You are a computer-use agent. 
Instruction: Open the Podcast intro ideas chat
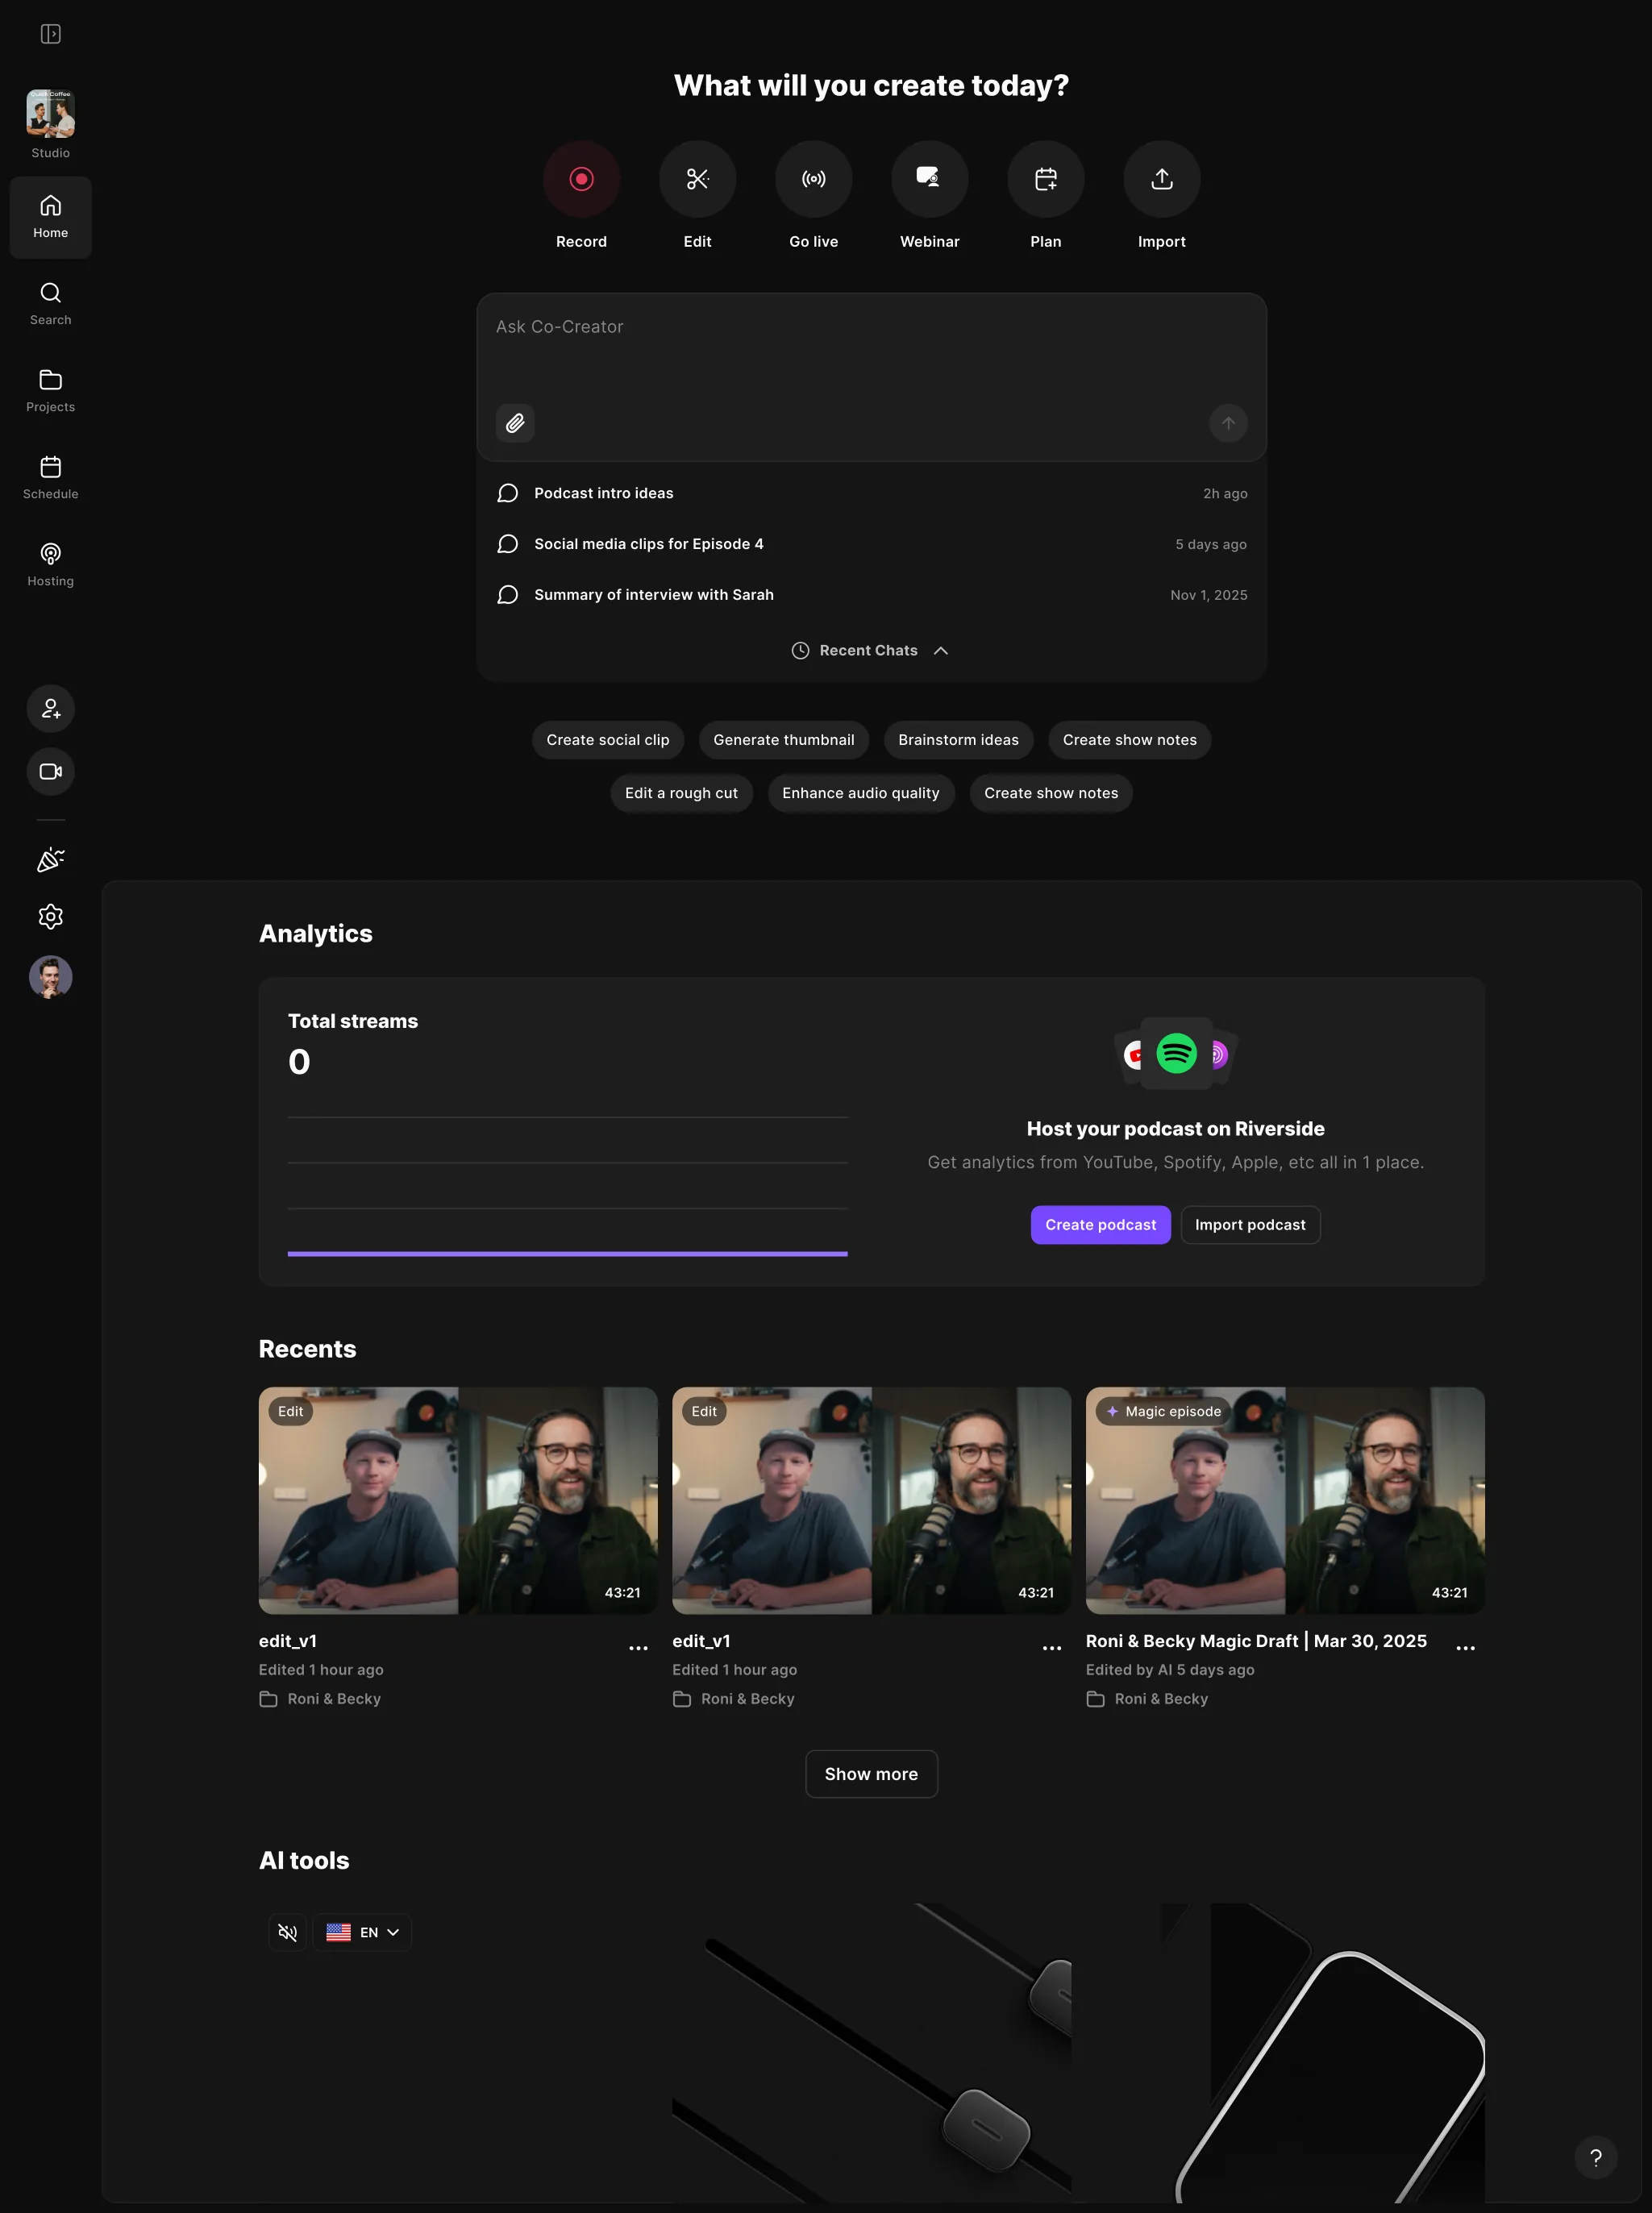(x=871, y=493)
